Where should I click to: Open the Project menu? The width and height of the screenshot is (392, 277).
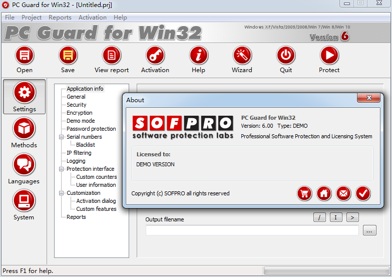(x=32, y=17)
